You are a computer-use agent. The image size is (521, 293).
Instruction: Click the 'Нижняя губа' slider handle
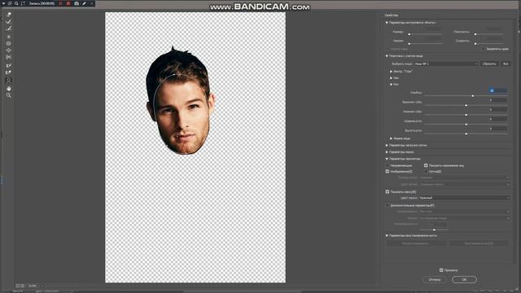466,115
